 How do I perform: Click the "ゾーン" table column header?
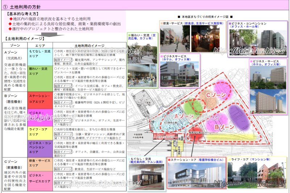pos(15,45)
